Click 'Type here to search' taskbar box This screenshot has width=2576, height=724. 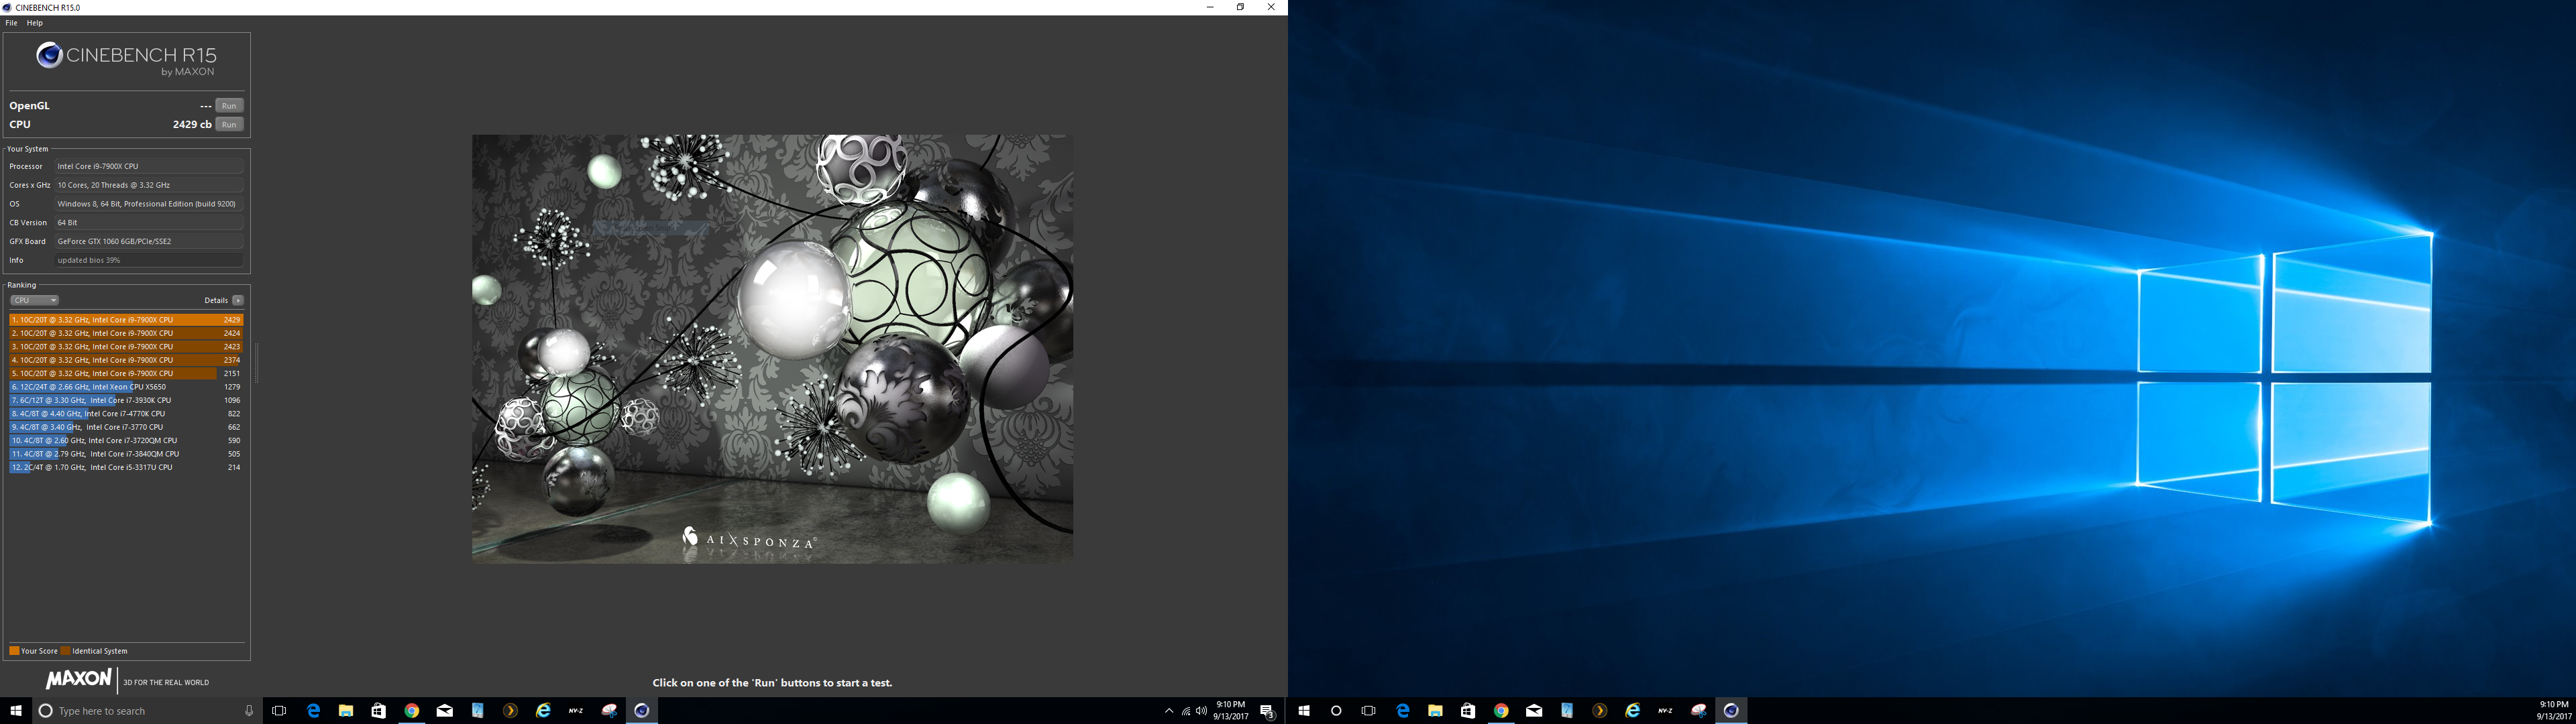[147, 711]
